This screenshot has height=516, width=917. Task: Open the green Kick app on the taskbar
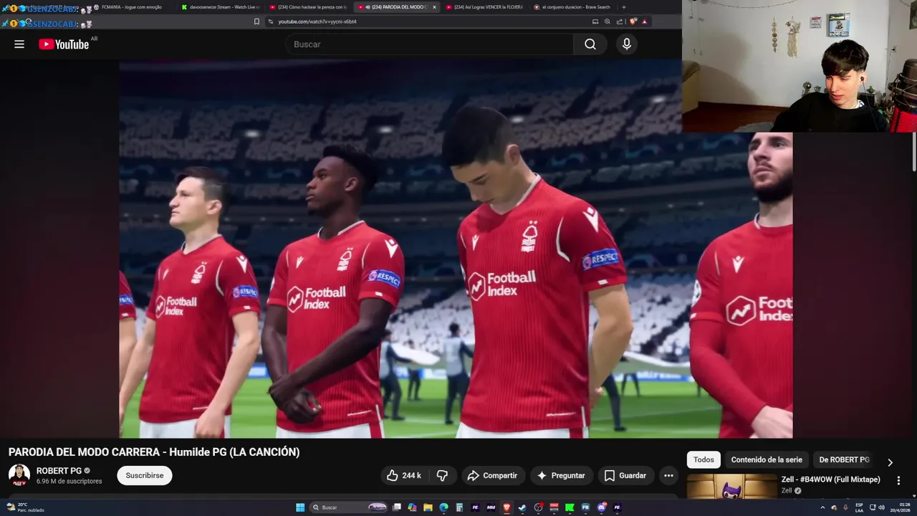click(x=570, y=507)
